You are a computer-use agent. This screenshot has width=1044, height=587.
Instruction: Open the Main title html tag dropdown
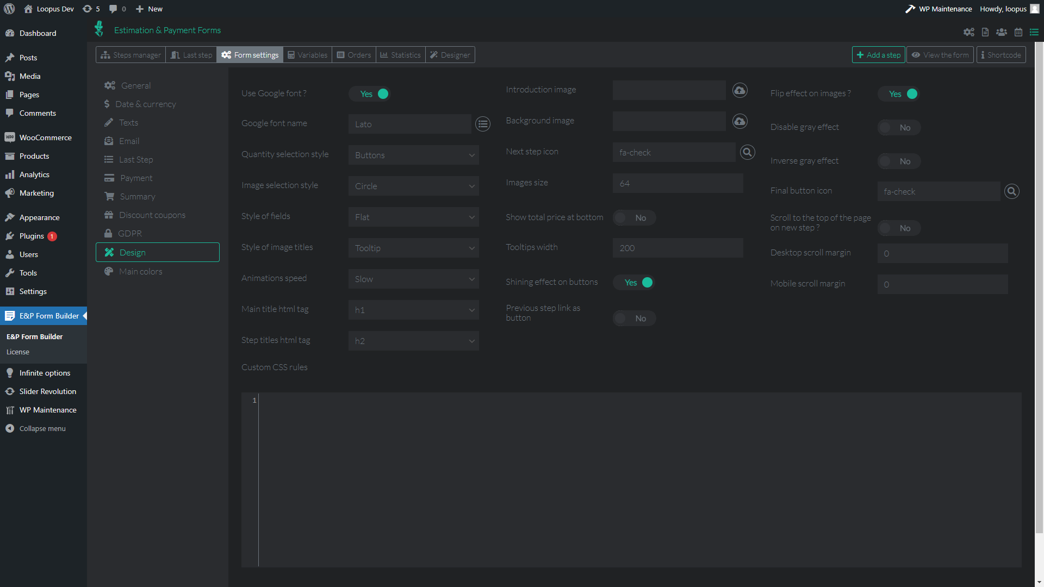point(413,310)
